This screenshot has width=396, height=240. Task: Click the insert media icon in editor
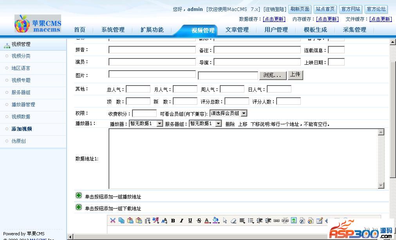pos(311,221)
